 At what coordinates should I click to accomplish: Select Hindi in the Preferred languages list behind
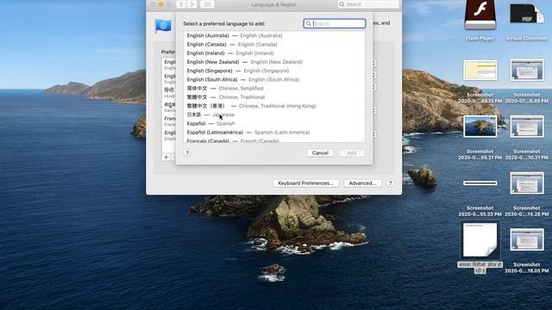click(x=169, y=93)
